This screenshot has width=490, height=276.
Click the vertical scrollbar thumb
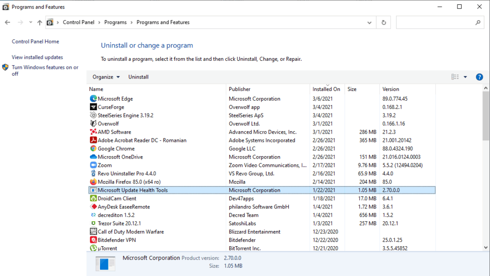point(486,116)
